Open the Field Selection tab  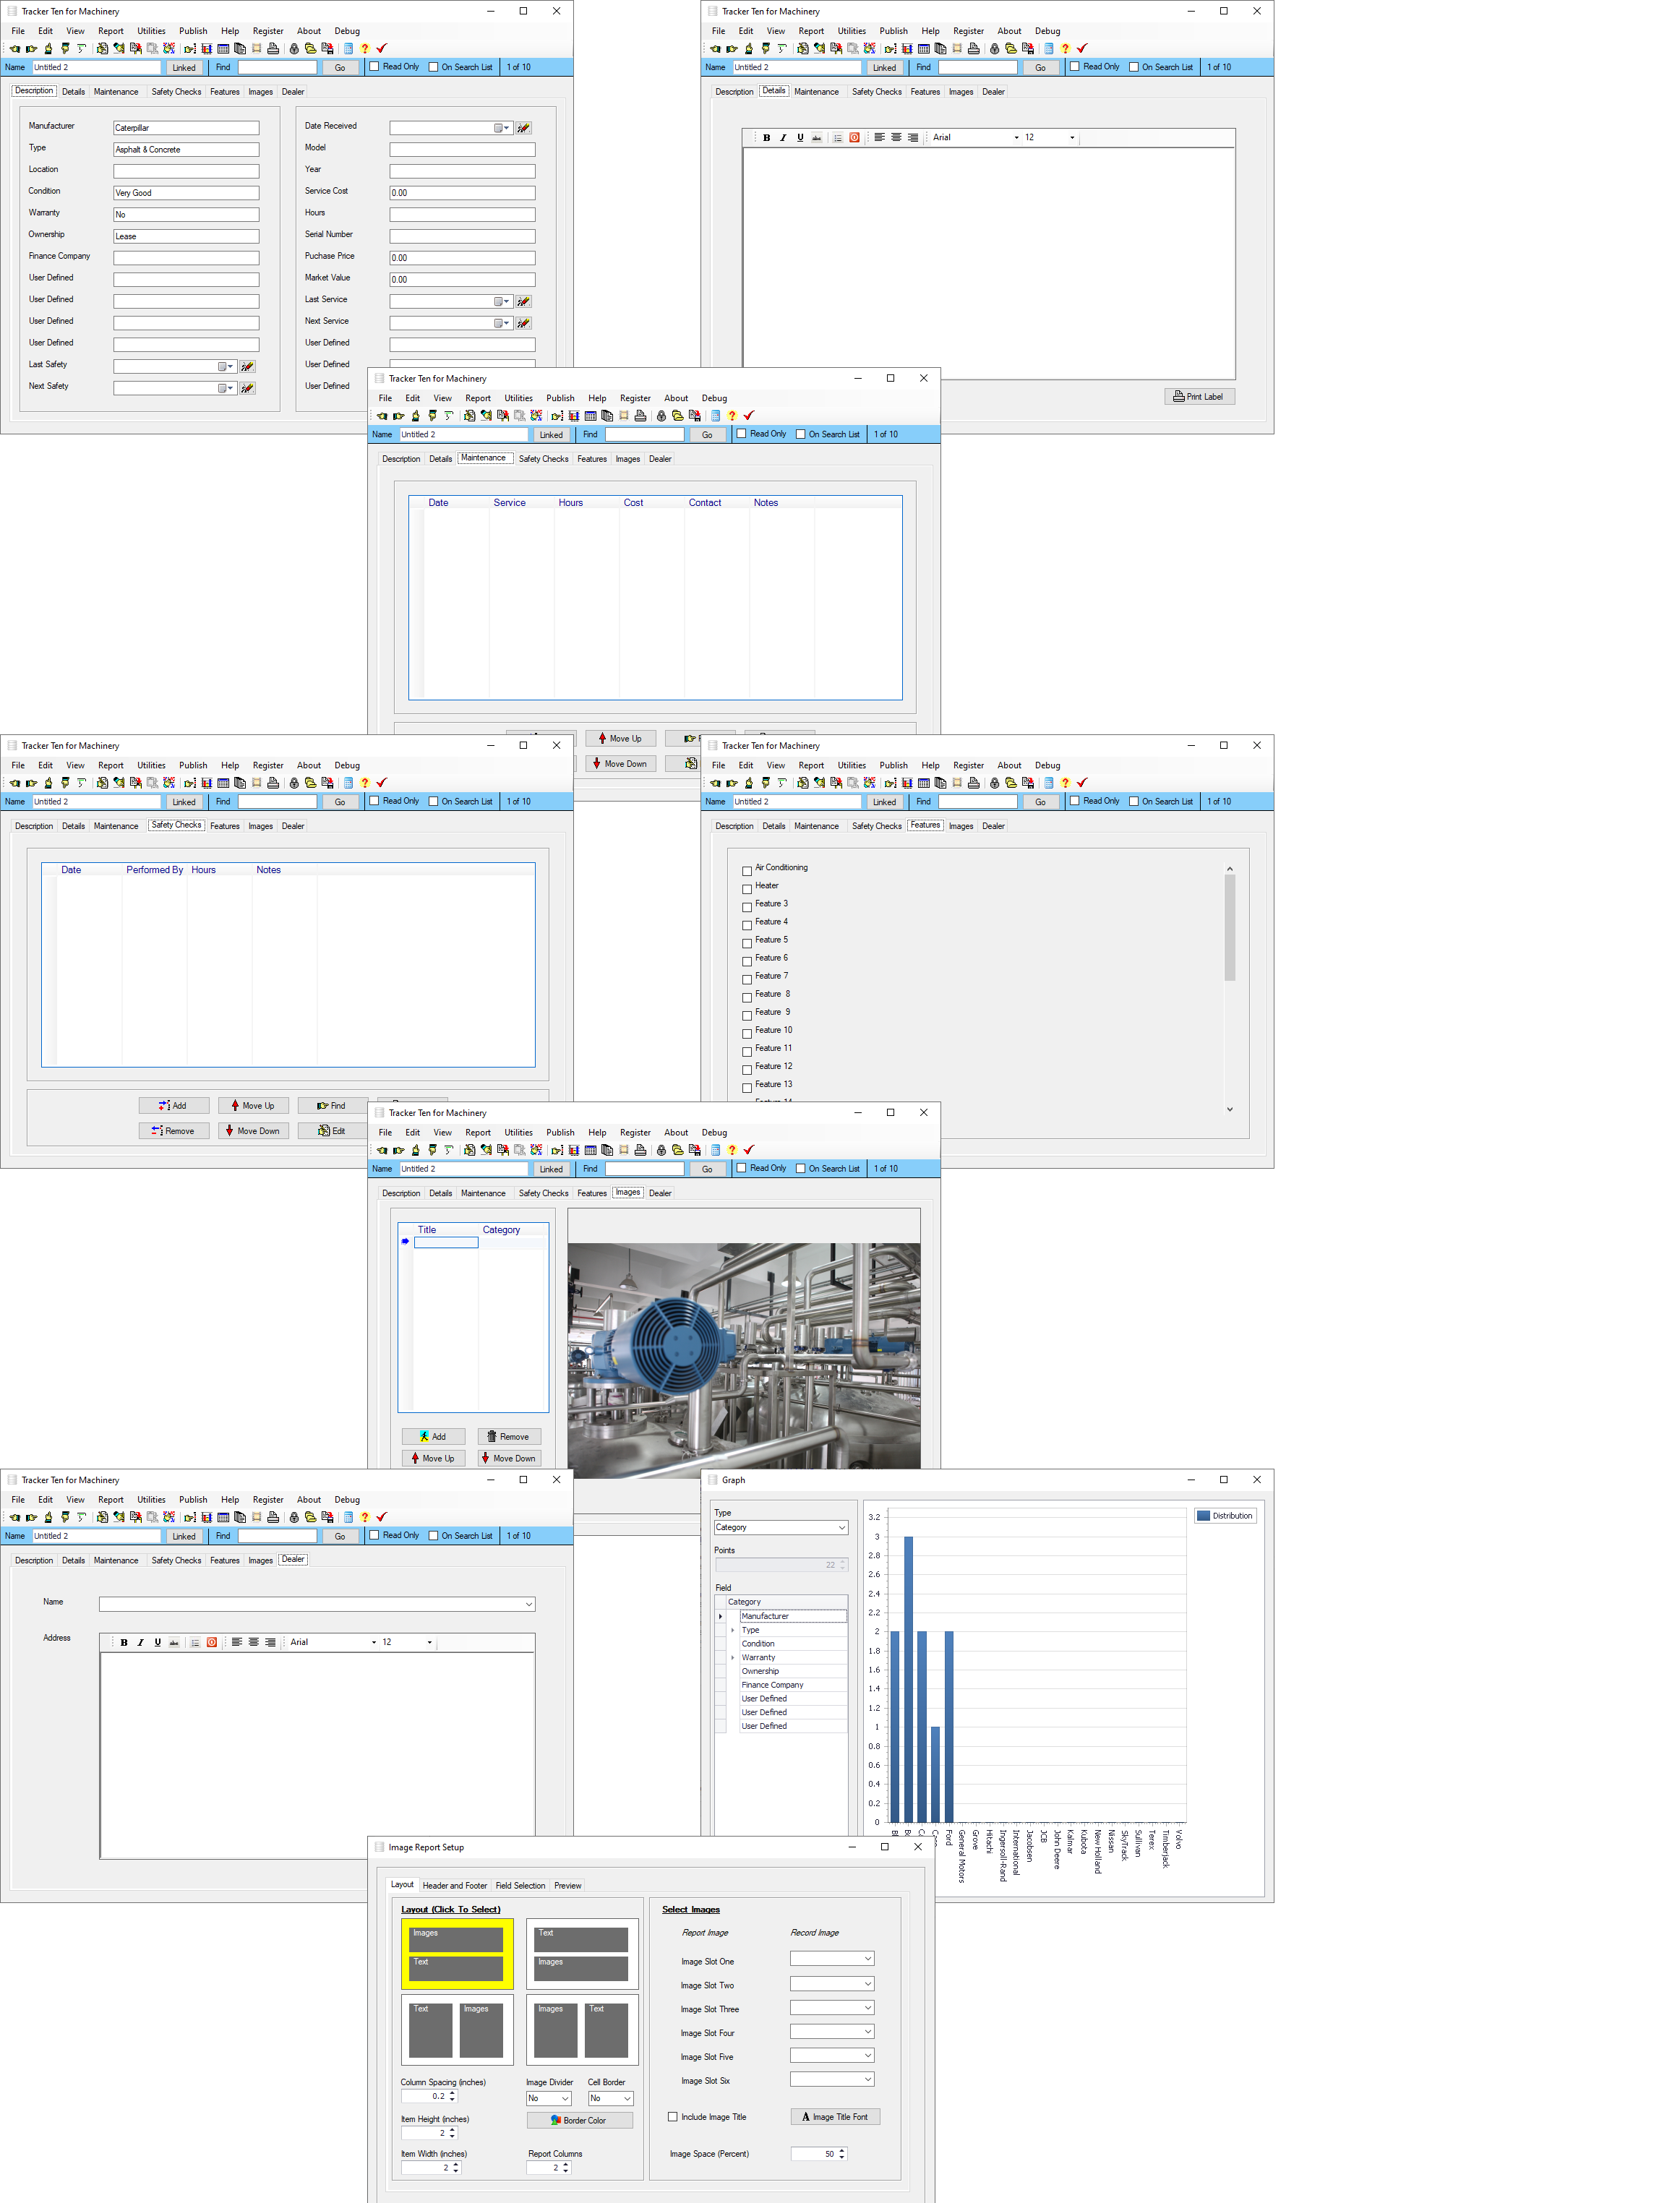[x=520, y=1885]
